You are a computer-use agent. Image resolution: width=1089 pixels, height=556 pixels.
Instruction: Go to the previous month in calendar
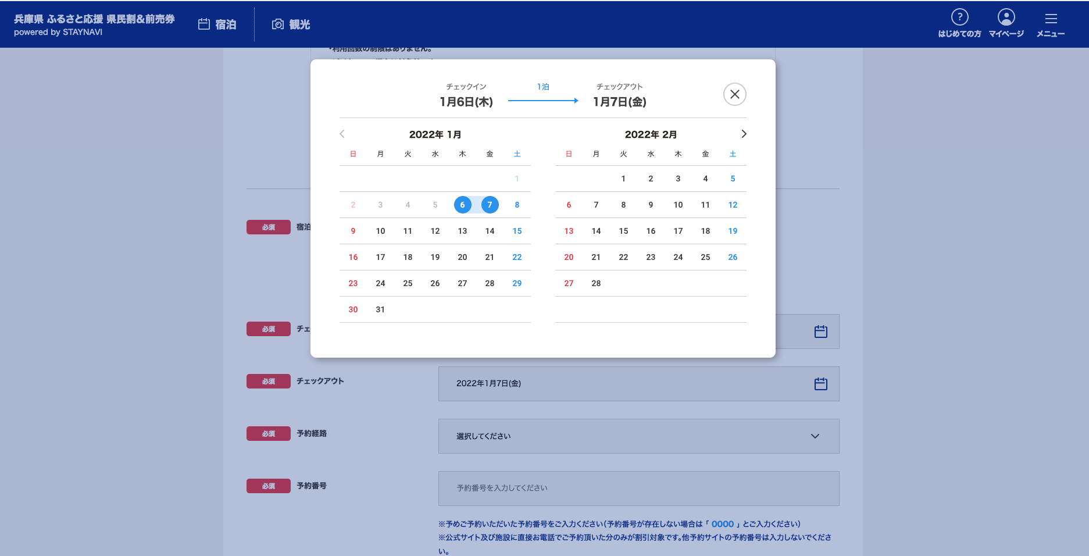tap(342, 134)
